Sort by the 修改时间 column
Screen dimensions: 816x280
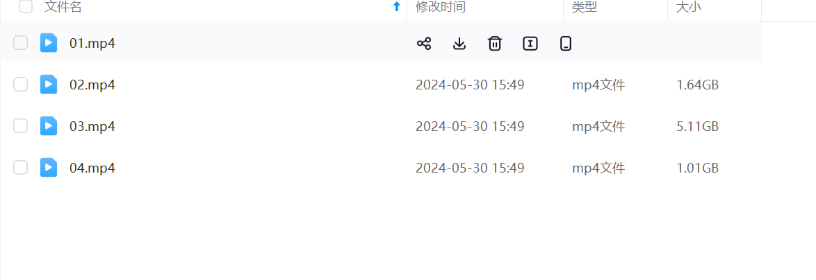coord(440,7)
